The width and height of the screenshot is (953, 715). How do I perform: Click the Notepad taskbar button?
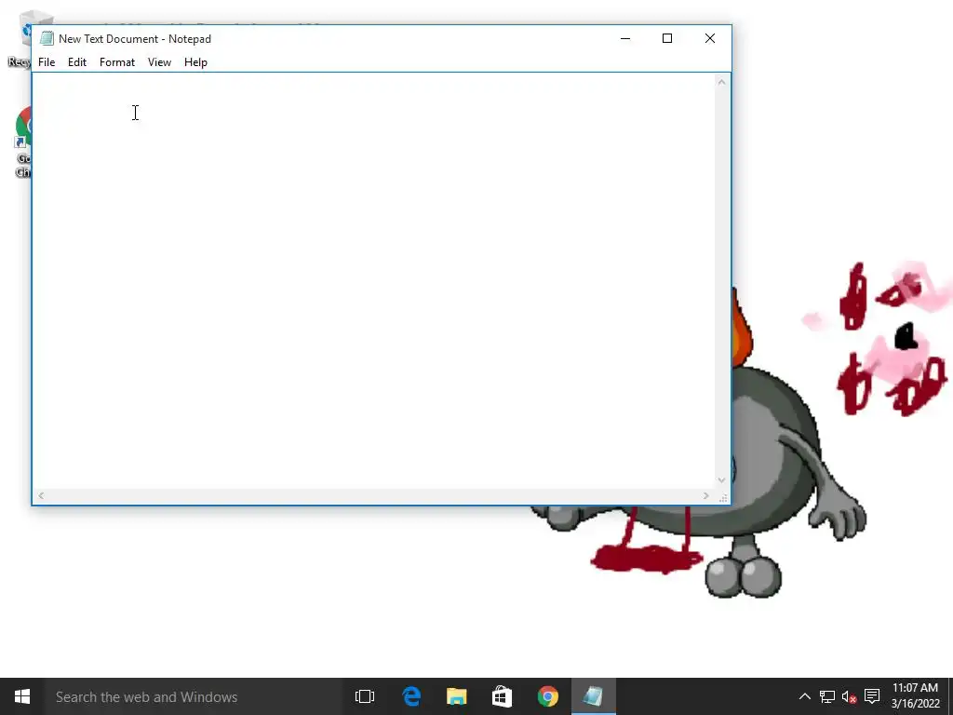[x=593, y=696]
